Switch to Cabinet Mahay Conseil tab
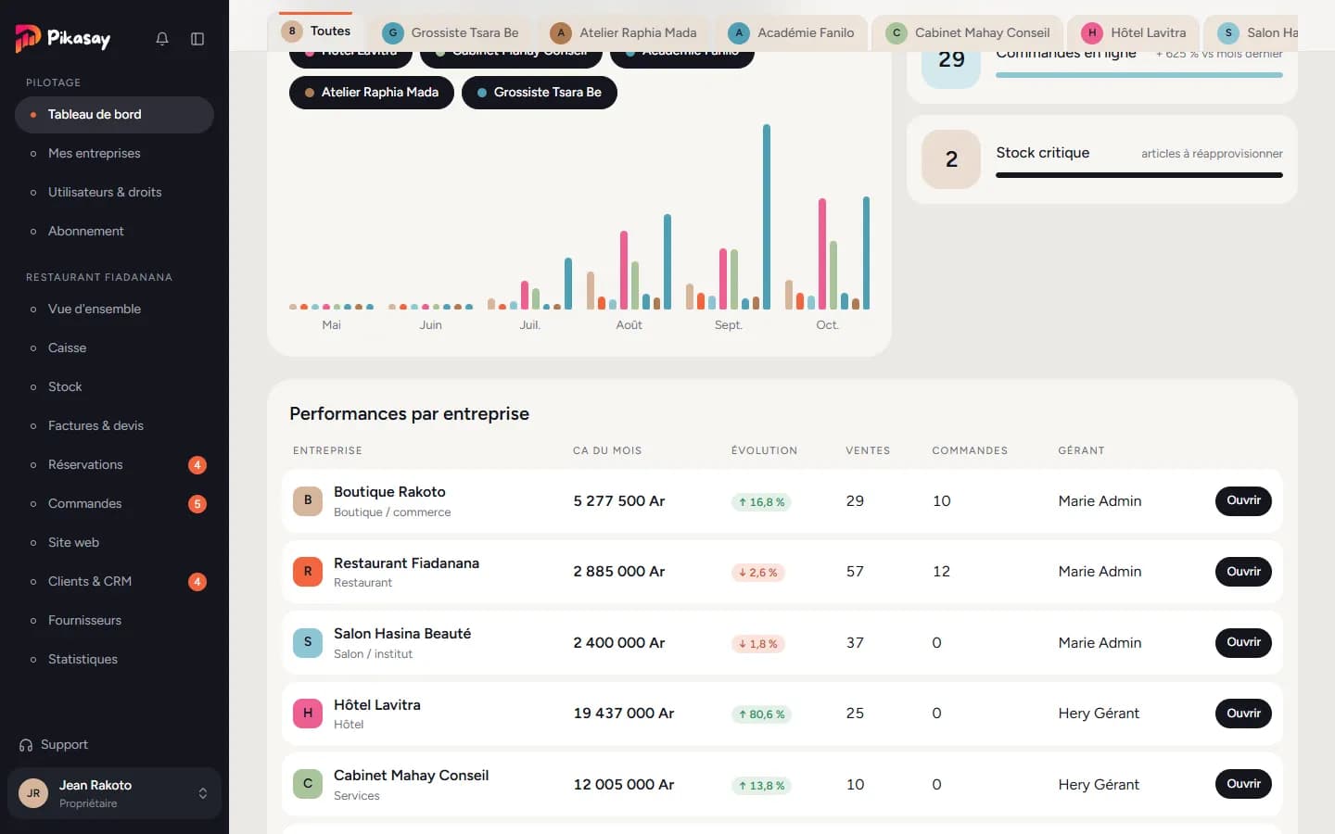This screenshot has width=1335, height=834. (x=968, y=32)
